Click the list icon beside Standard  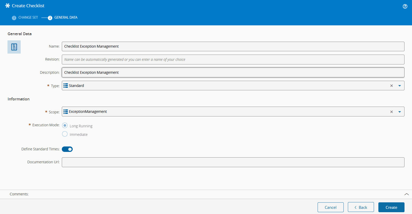click(x=66, y=85)
